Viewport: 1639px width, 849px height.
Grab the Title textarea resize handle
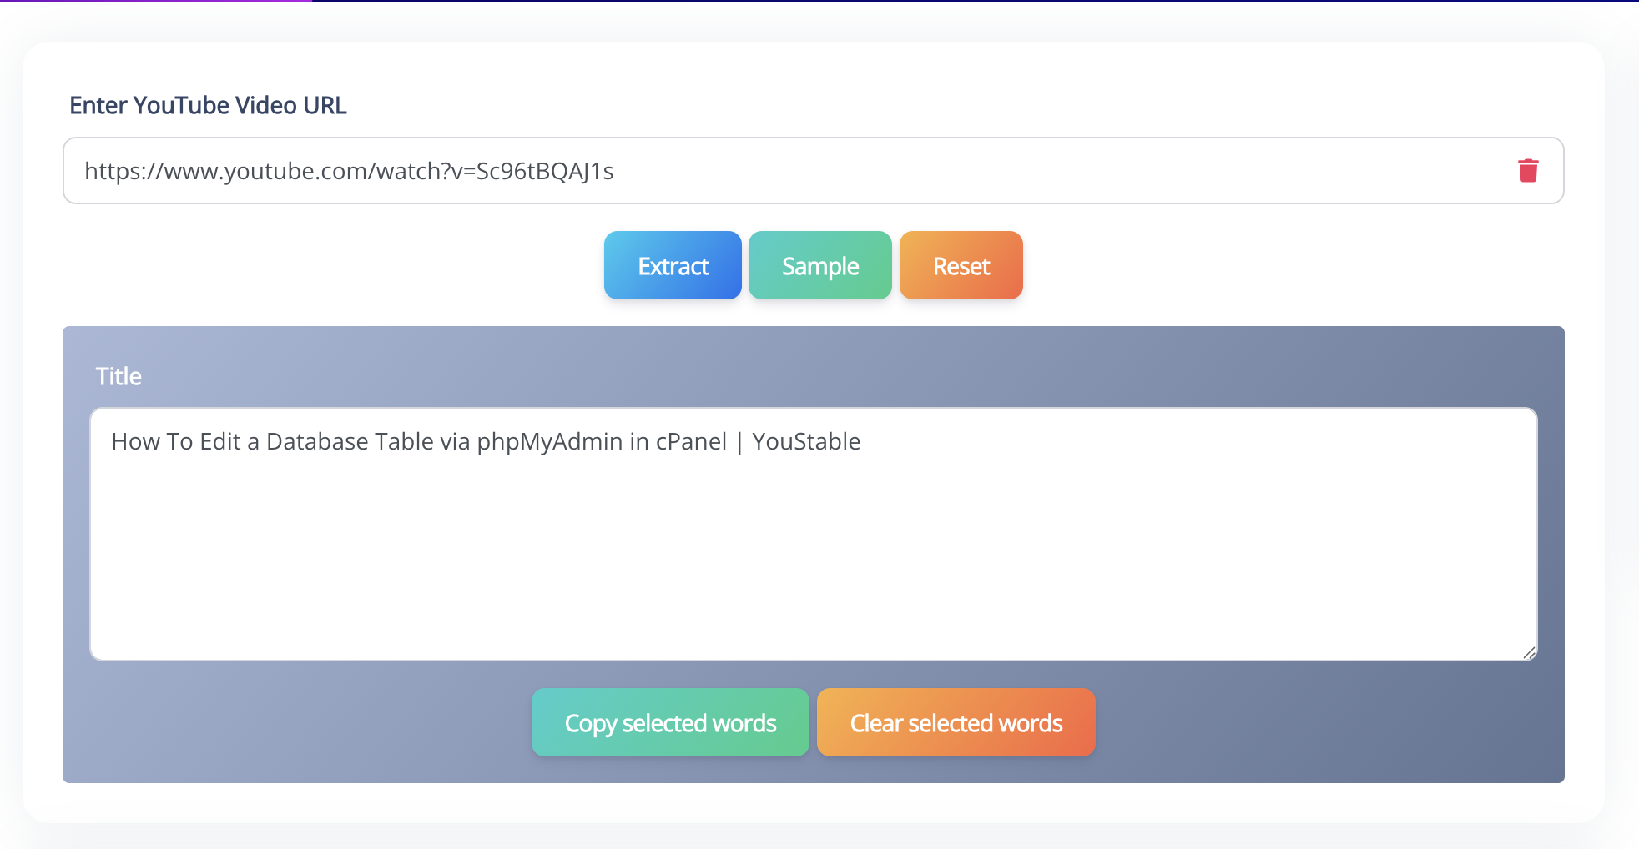click(1528, 652)
